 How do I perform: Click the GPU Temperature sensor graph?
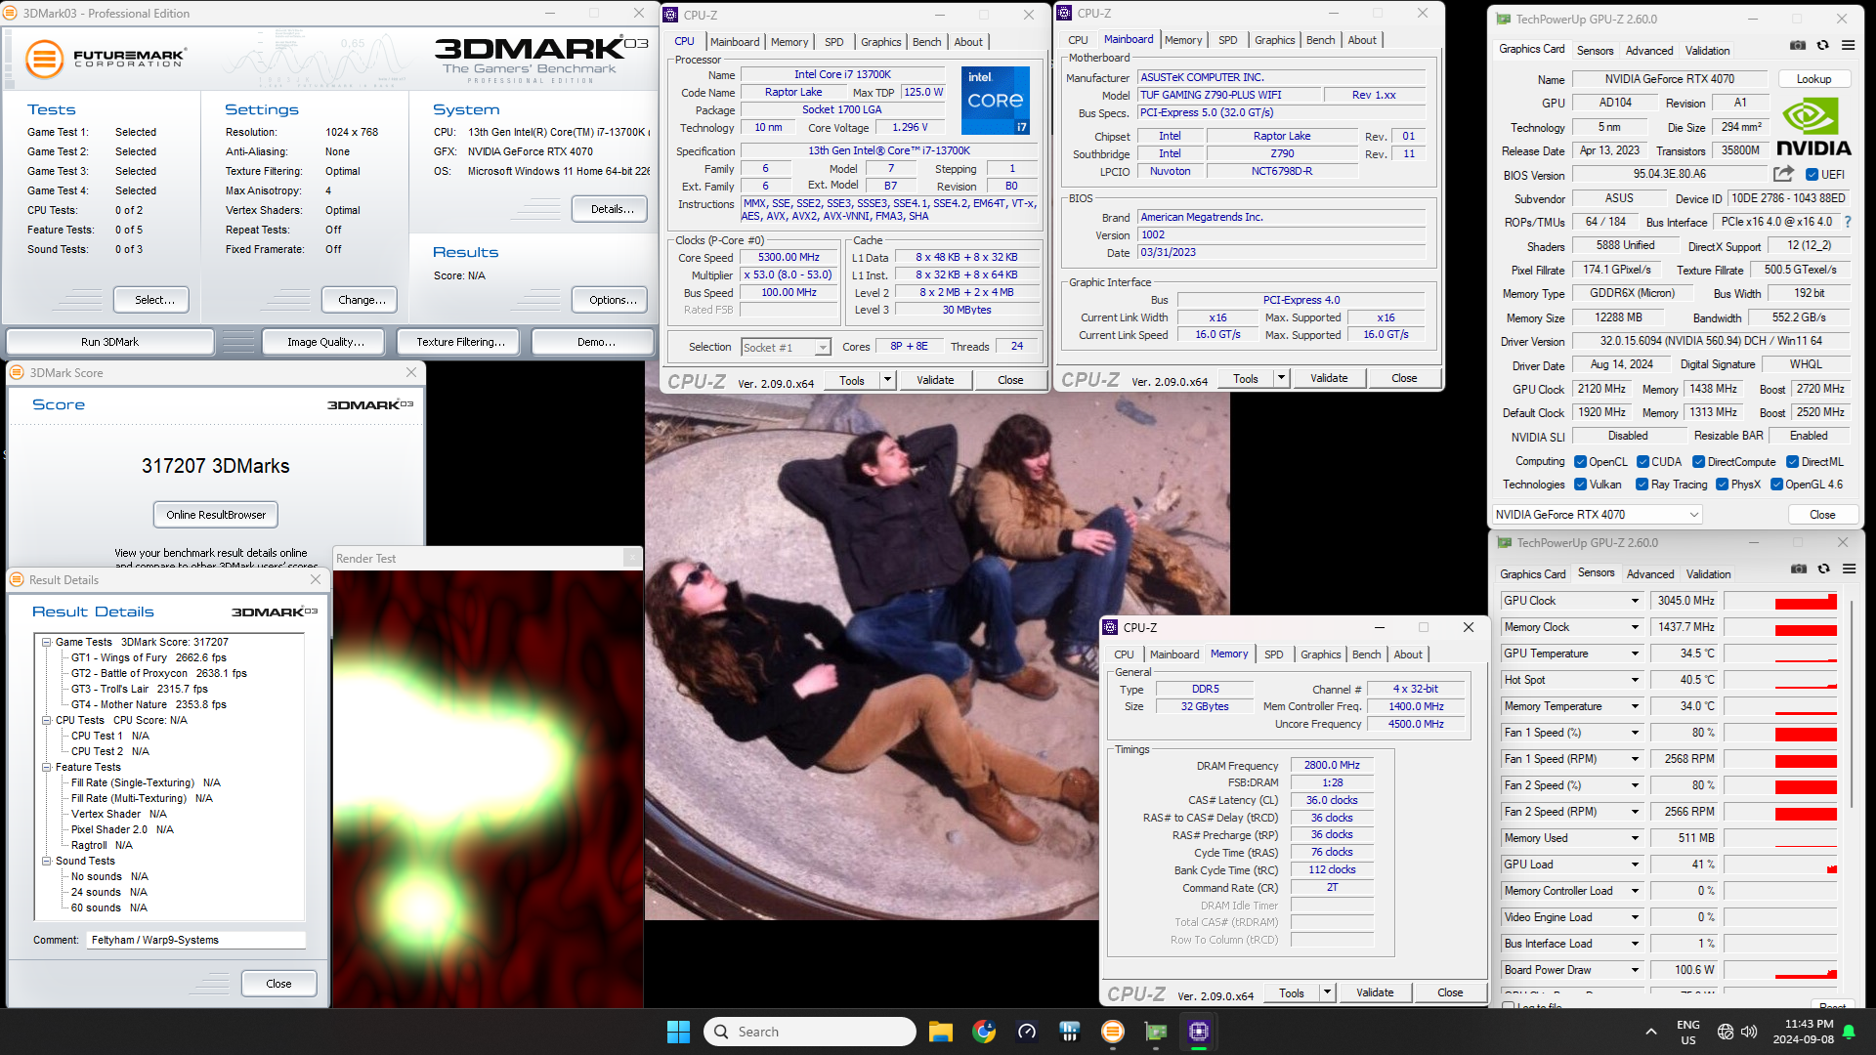[x=1781, y=654]
